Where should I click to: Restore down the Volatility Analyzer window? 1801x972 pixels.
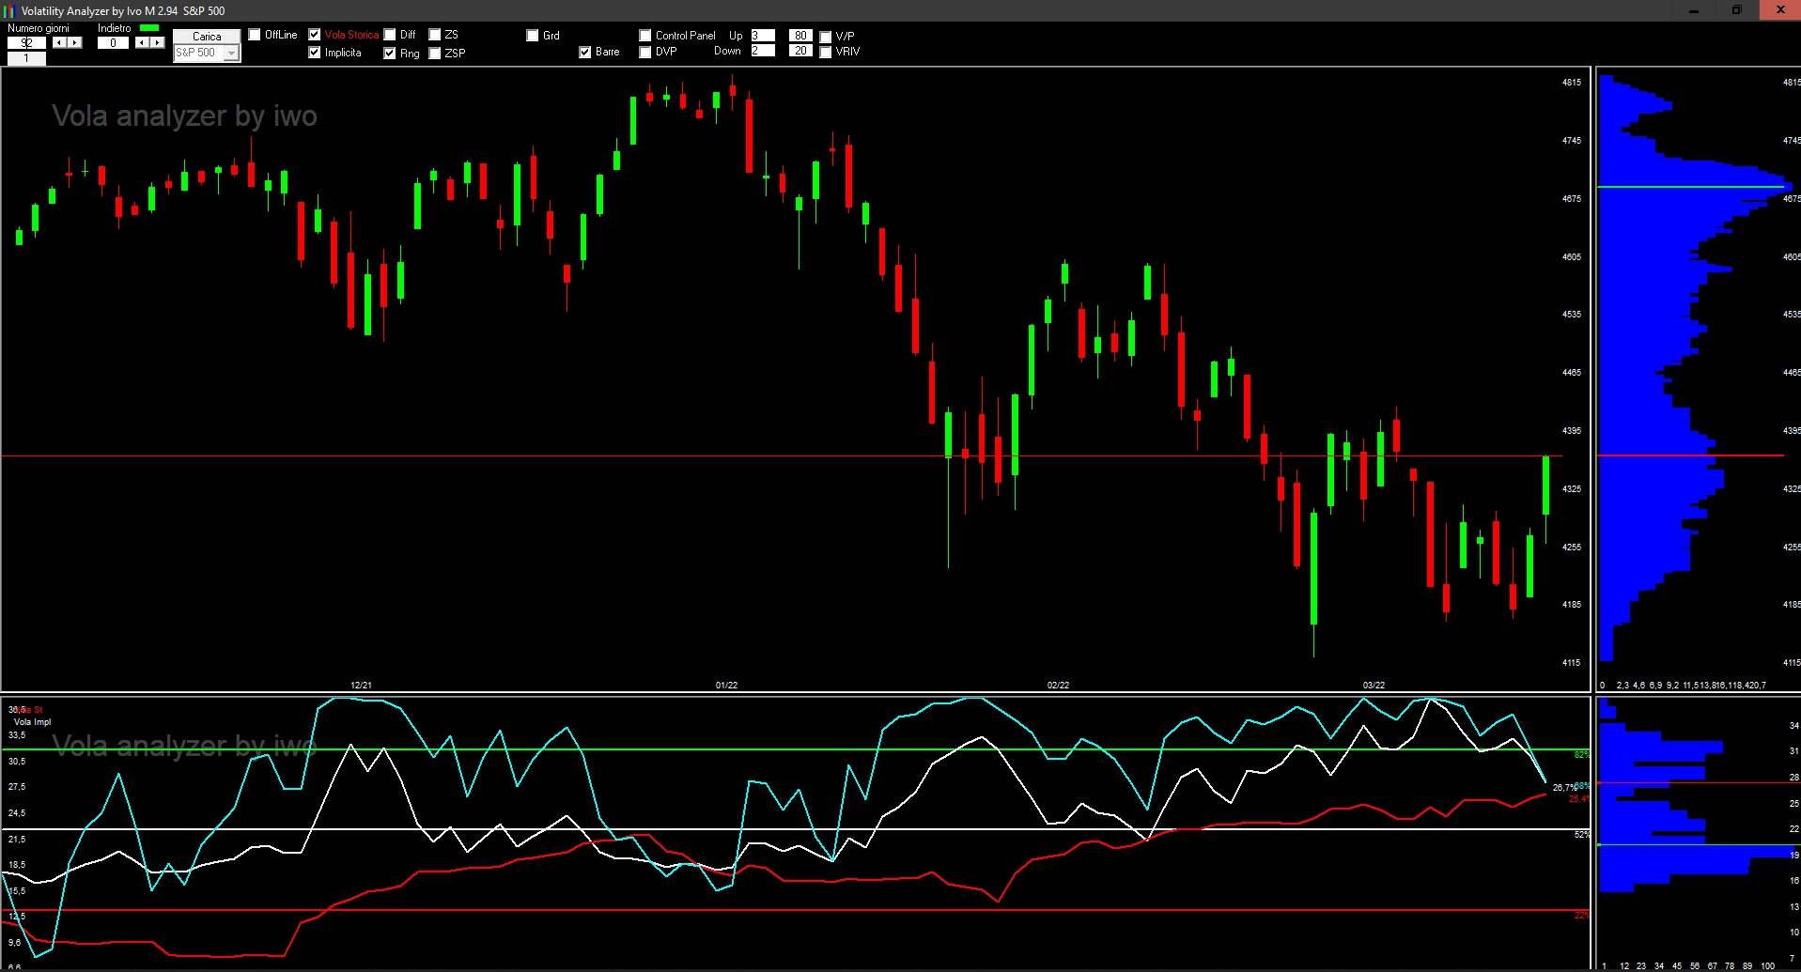(1737, 10)
